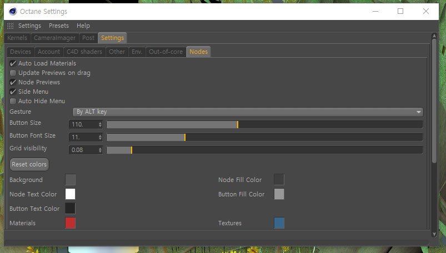Enable Auto Hide Menu checkbox
This screenshot has width=446, height=253.
(x=13, y=101)
